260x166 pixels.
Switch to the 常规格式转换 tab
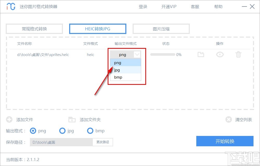(x=34, y=29)
